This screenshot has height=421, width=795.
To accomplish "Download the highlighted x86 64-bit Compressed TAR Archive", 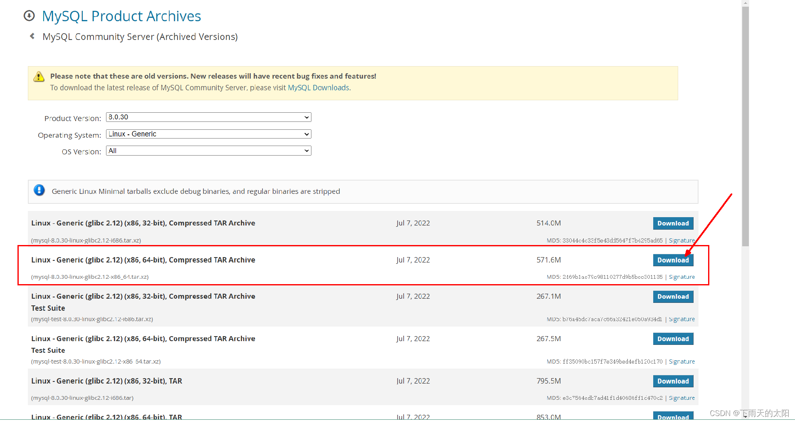I will [673, 260].
